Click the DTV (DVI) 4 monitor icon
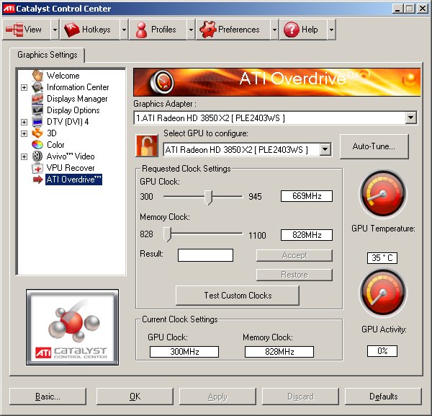Viewport: 432px width, 416px height. 37,122
